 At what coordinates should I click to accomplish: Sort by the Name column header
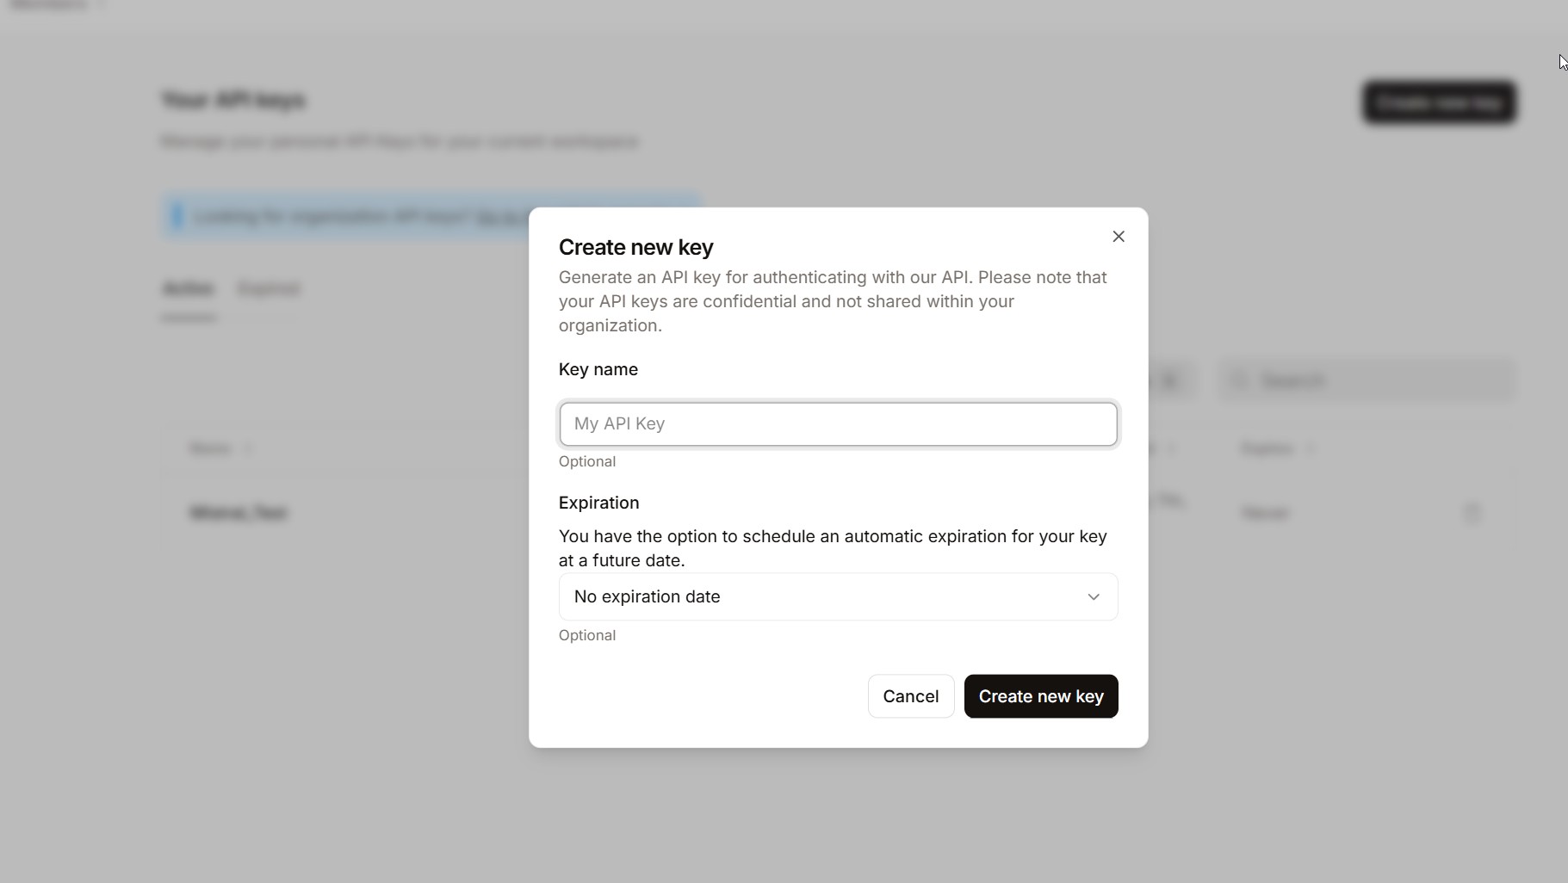click(210, 448)
